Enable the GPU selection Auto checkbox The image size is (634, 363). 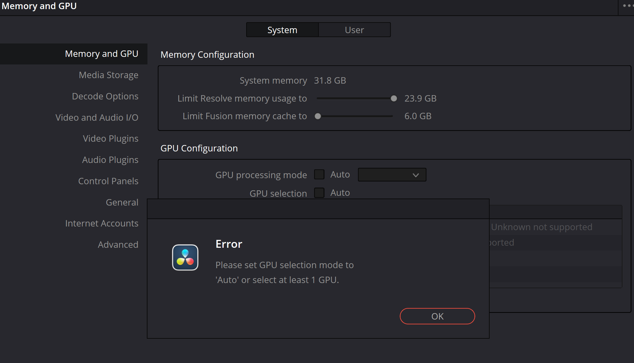pyautogui.click(x=319, y=193)
